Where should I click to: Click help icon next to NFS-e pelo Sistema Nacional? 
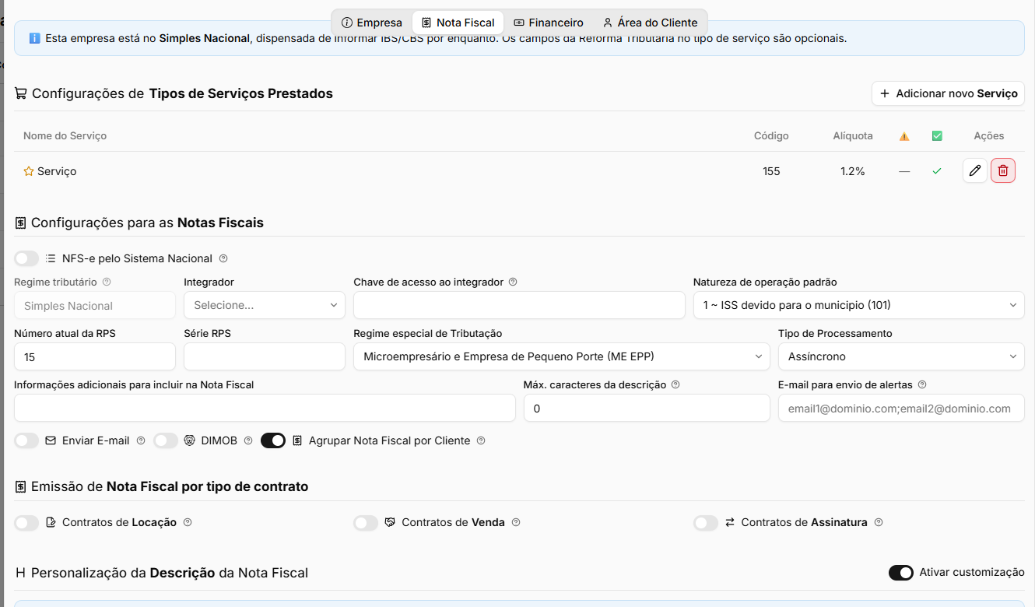tap(223, 258)
